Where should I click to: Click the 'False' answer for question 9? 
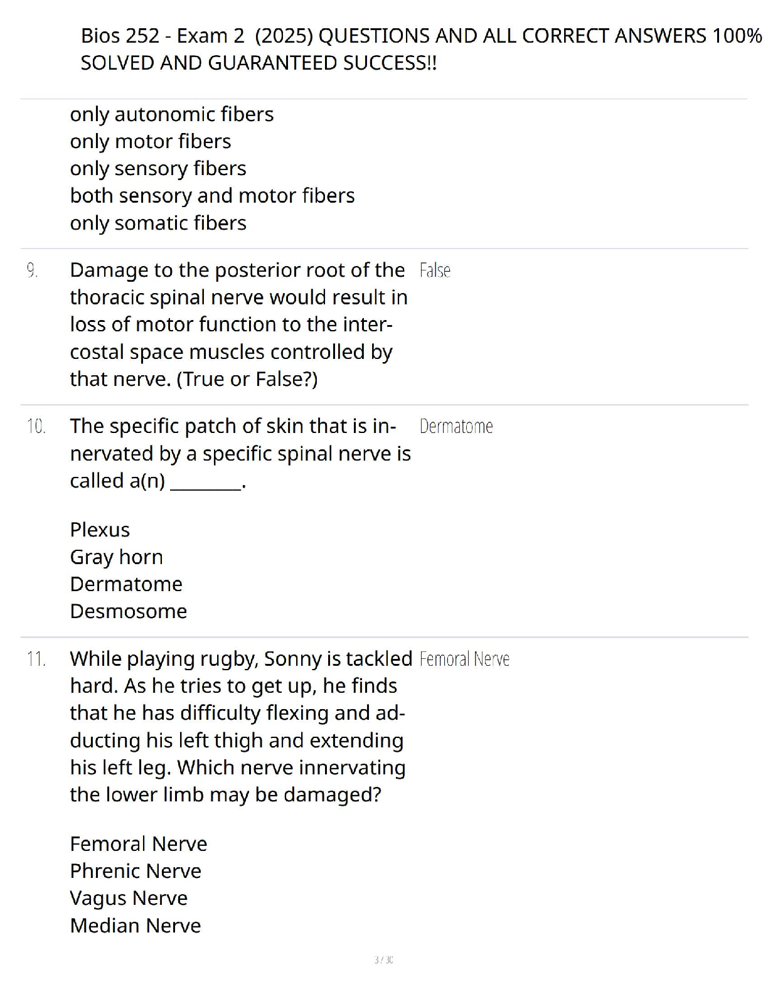click(435, 270)
